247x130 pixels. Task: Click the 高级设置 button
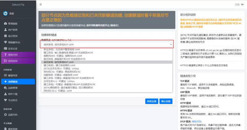point(152,101)
